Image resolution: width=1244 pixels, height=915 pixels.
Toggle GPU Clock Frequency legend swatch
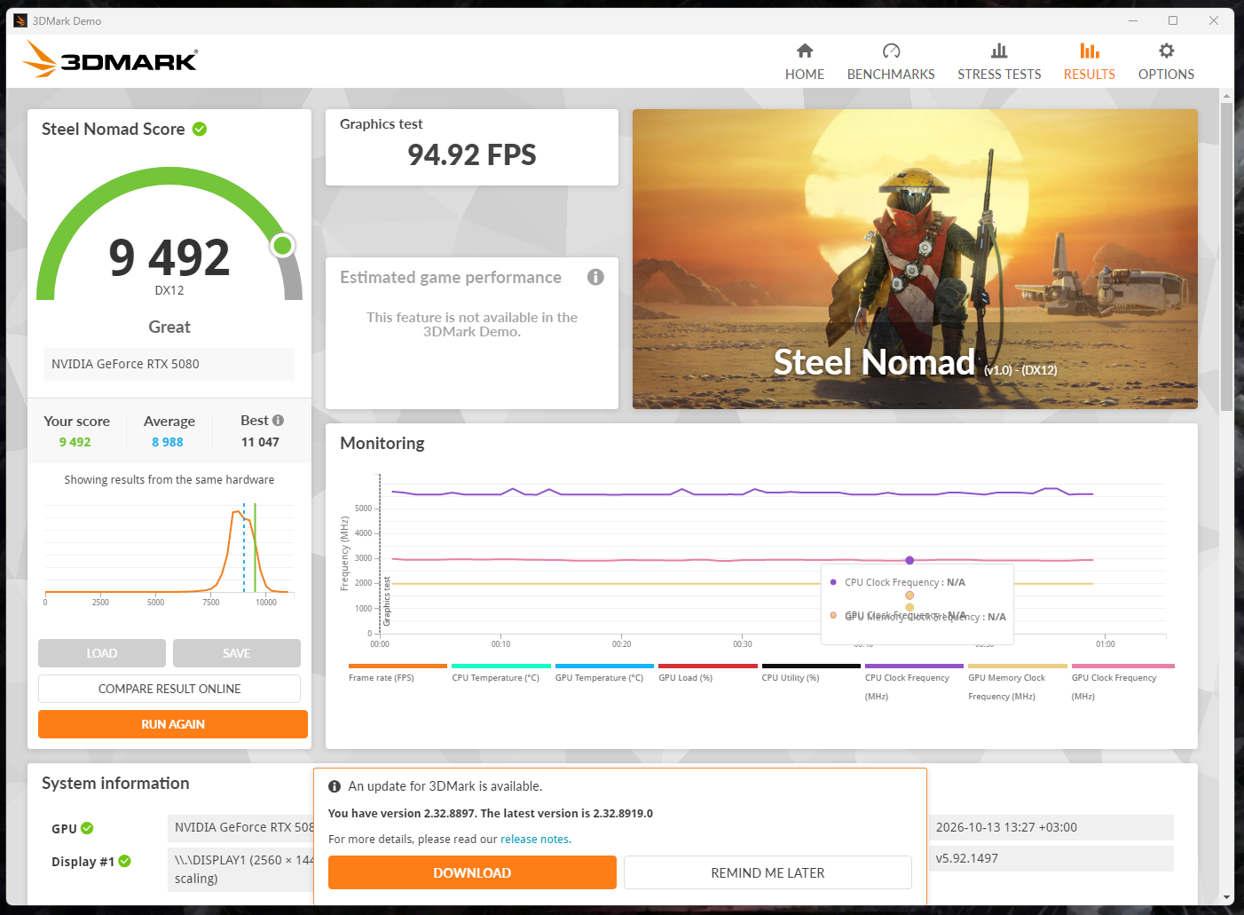pos(1122,666)
